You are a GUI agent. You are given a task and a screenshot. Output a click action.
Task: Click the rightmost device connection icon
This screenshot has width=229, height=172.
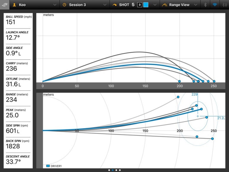click(x=224, y=5)
